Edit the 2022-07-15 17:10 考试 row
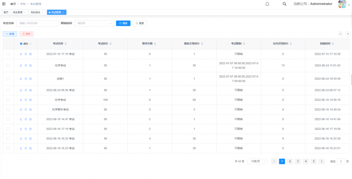This screenshot has height=179, width=352. [21, 54]
